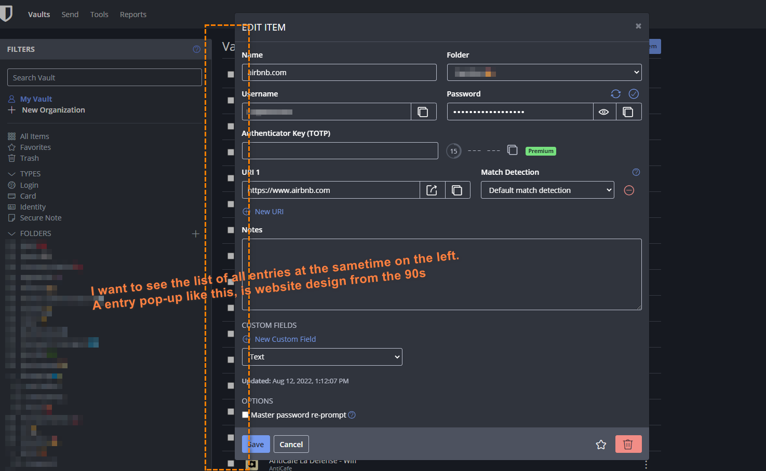Focus the Authenticator Key (TOTP) field
The image size is (766, 471).
click(x=340, y=151)
